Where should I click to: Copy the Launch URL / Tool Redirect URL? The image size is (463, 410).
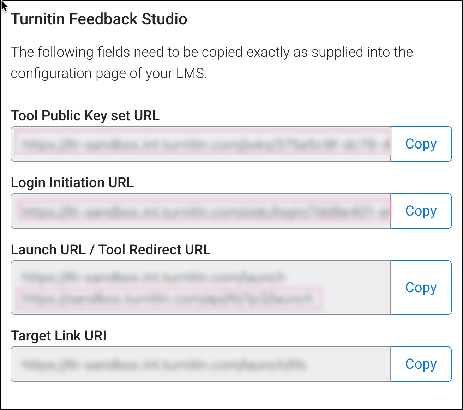421,288
